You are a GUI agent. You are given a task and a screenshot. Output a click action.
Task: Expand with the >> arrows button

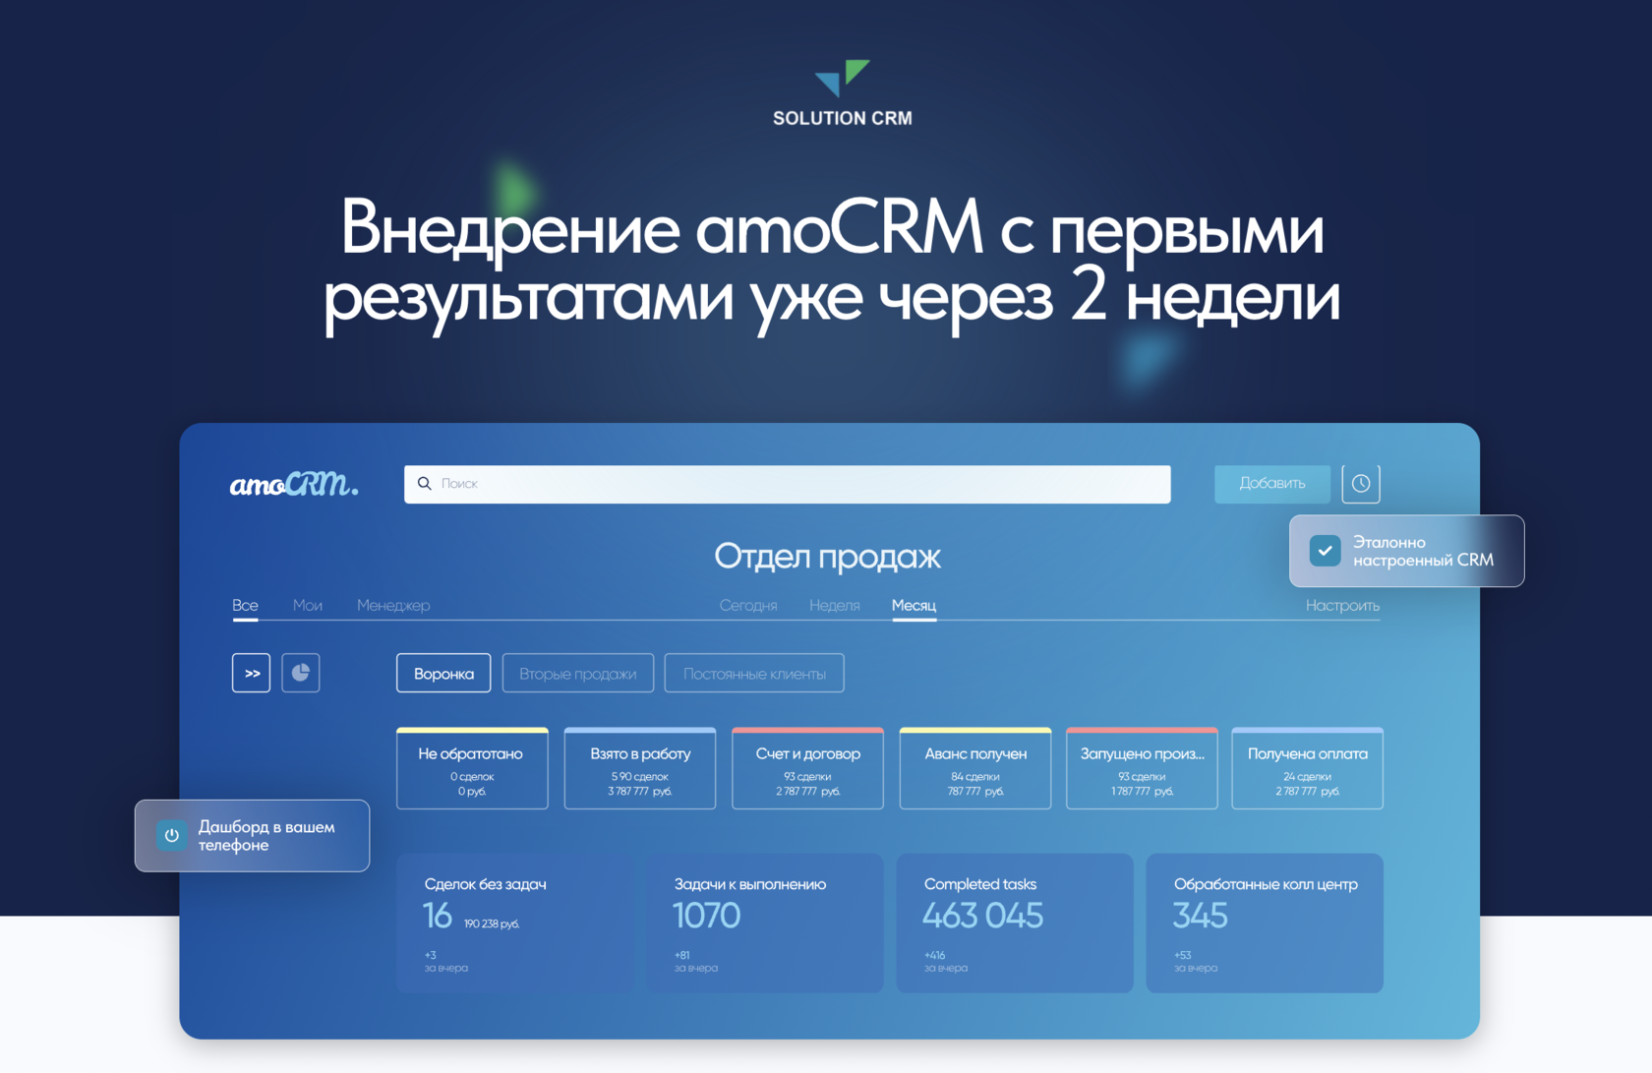pyautogui.click(x=252, y=674)
